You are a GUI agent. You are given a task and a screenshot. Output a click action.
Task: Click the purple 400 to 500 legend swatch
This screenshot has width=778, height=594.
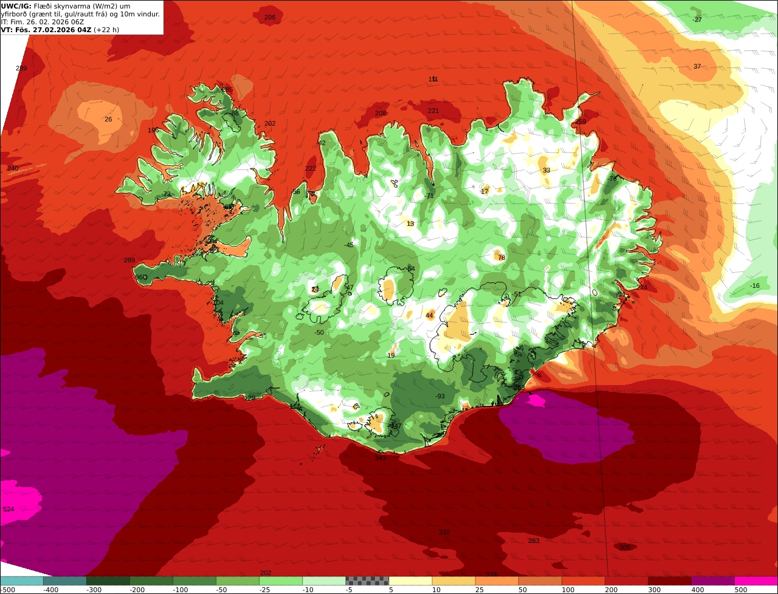[713, 581]
